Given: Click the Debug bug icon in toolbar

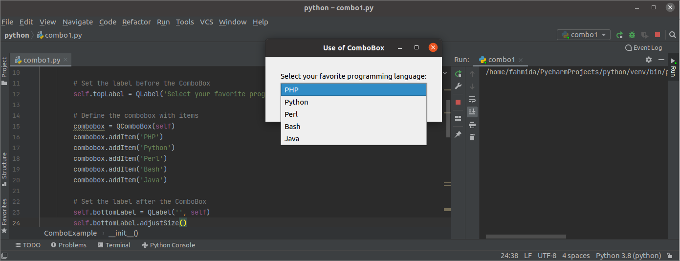Looking at the screenshot, I should tap(632, 35).
